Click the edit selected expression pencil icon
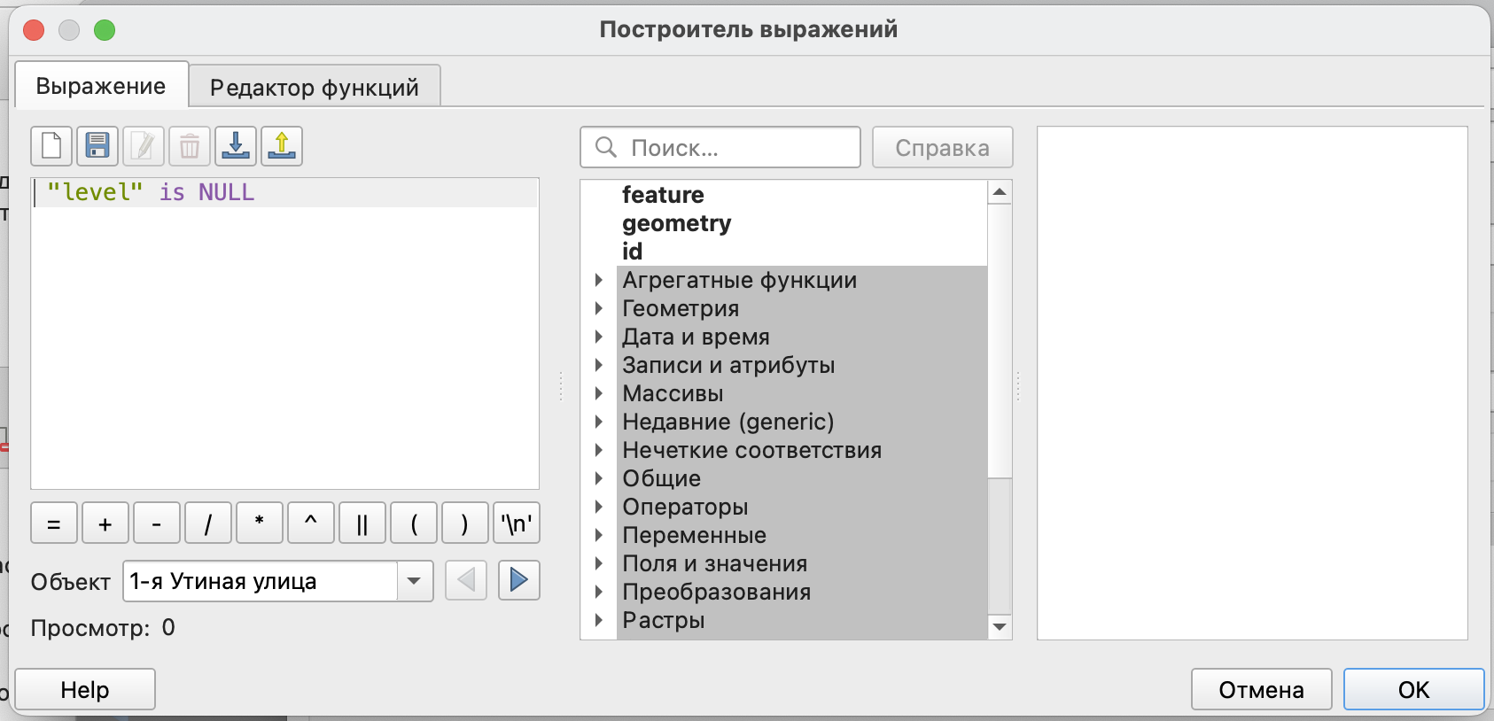The width and height of the screenshot is (1494, 721). (x=144, y=146)
